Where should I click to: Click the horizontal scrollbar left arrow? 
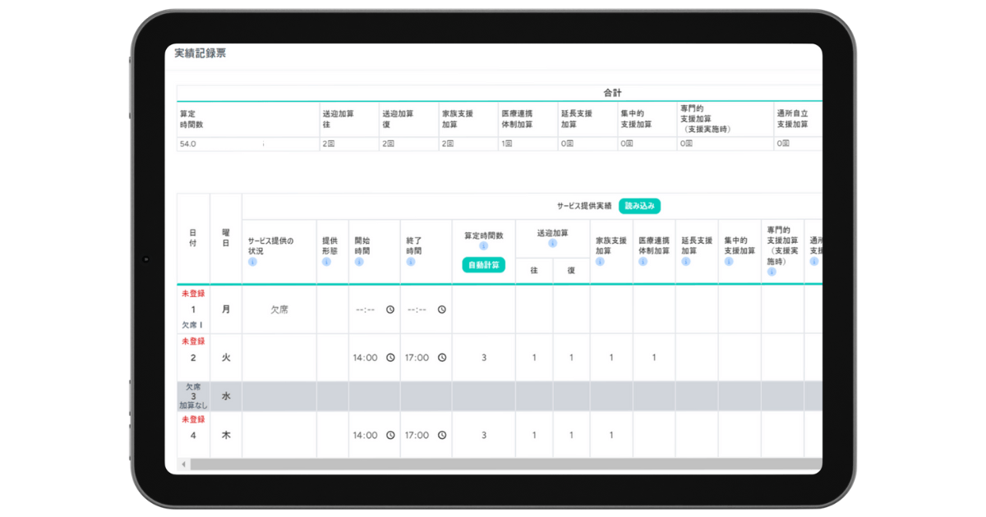183,464
